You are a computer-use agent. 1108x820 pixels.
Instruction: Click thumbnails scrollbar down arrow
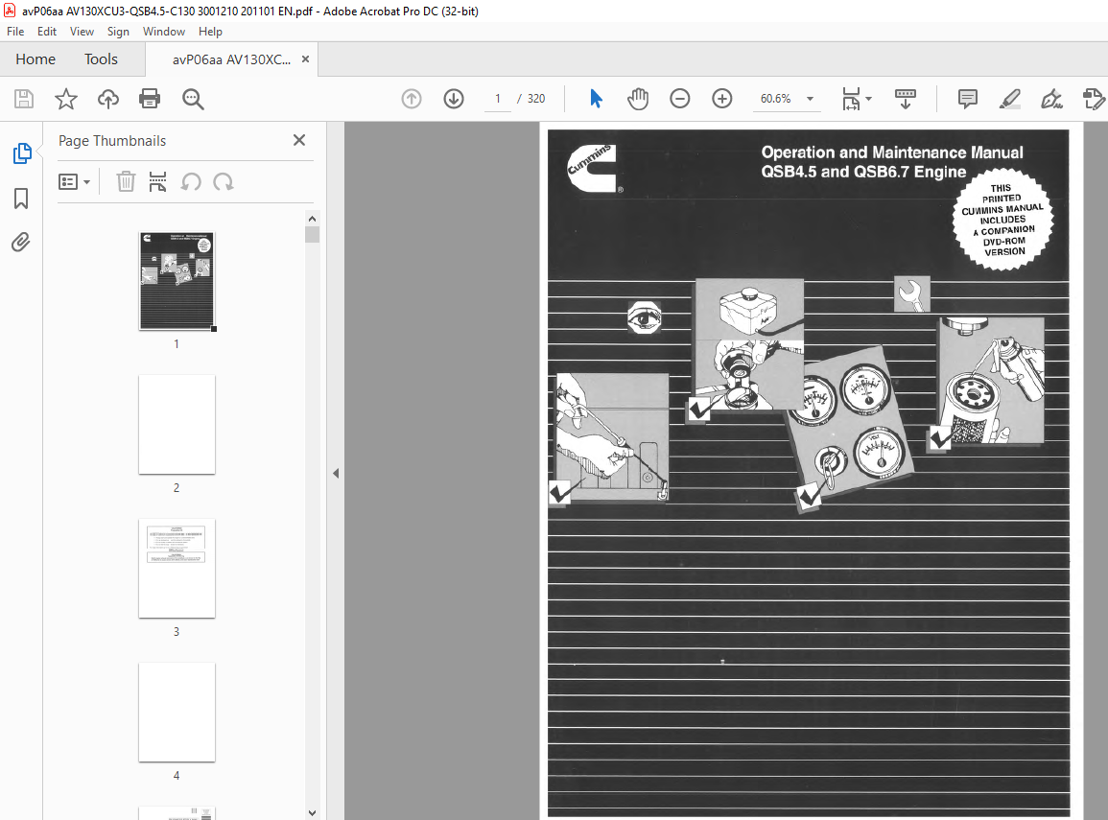(313, 813)
